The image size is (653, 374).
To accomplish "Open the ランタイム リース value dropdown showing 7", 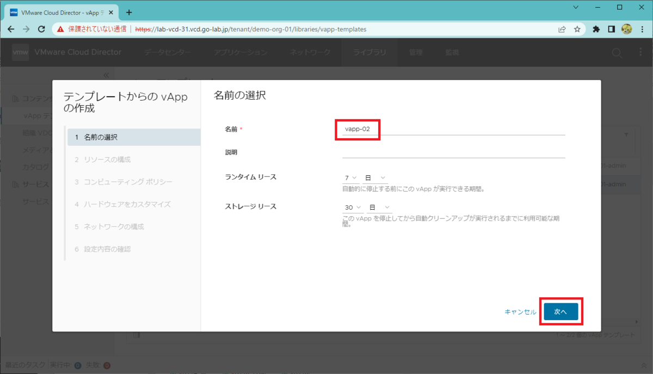I will [350, 178].
